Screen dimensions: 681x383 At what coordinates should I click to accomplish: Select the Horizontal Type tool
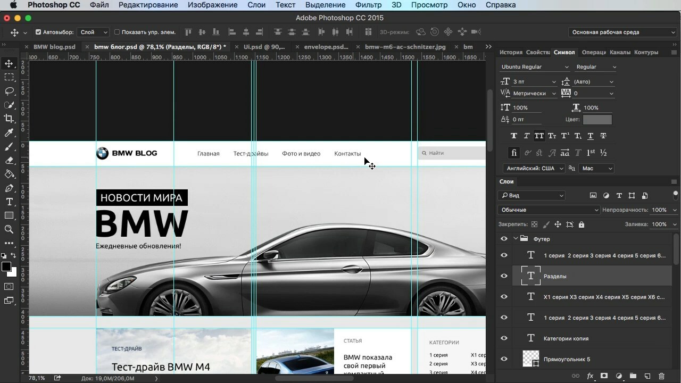[9, 202]
